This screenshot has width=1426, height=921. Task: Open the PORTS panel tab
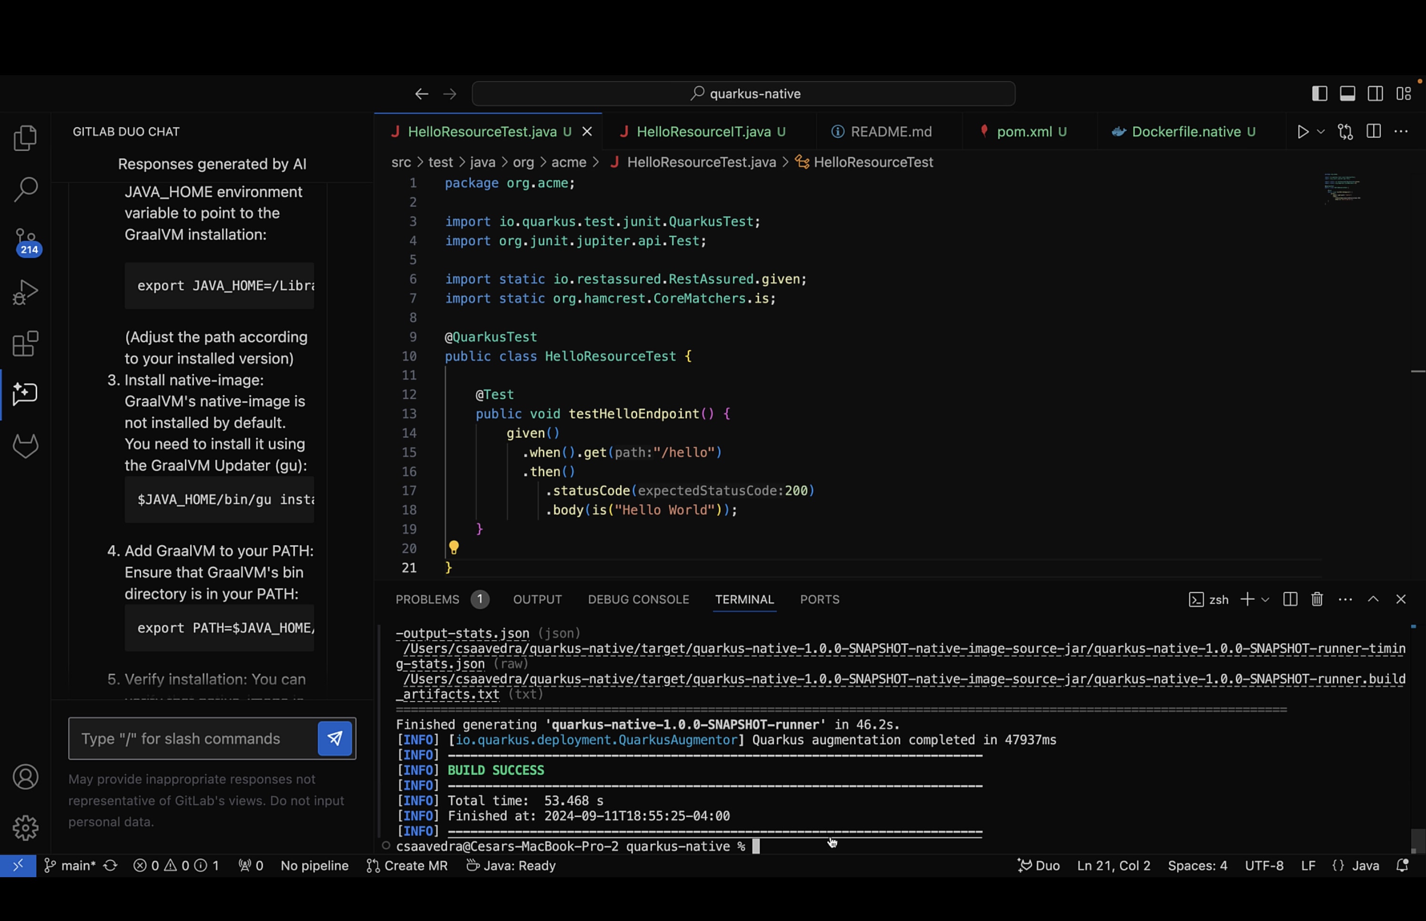[x=819, y=599]
